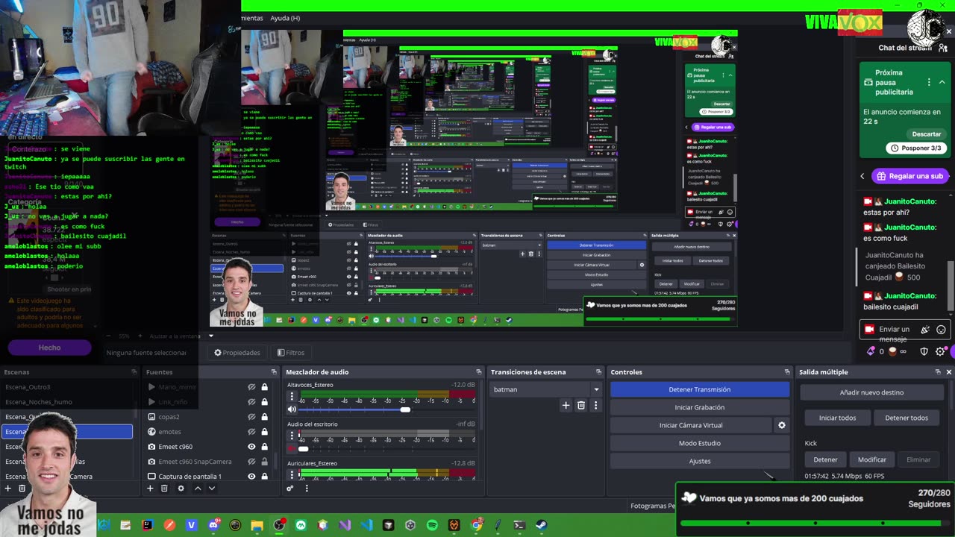Select the copas2 source row
Image resolution: width=955 pixels, height=537 pixels.
(207, 417)
